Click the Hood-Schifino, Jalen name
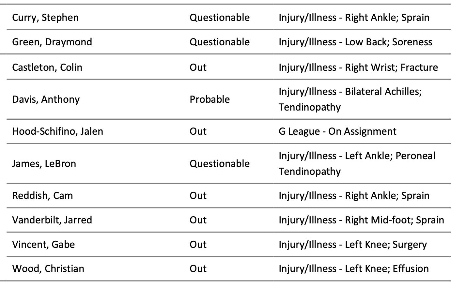Viewport: 466px width, 287px height. tap(57, 131)
